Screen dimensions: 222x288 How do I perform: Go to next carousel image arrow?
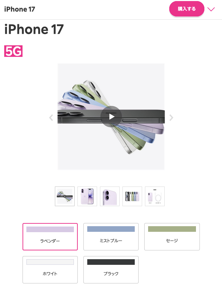171,118
